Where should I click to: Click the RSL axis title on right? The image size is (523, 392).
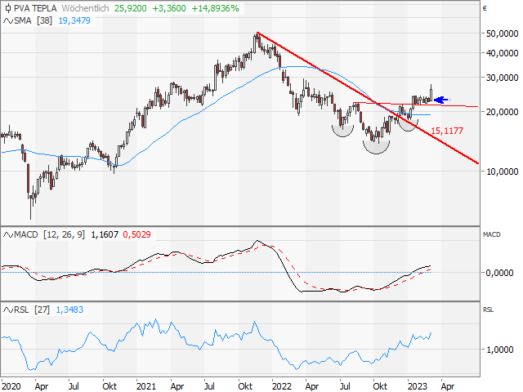click(488, 310)
